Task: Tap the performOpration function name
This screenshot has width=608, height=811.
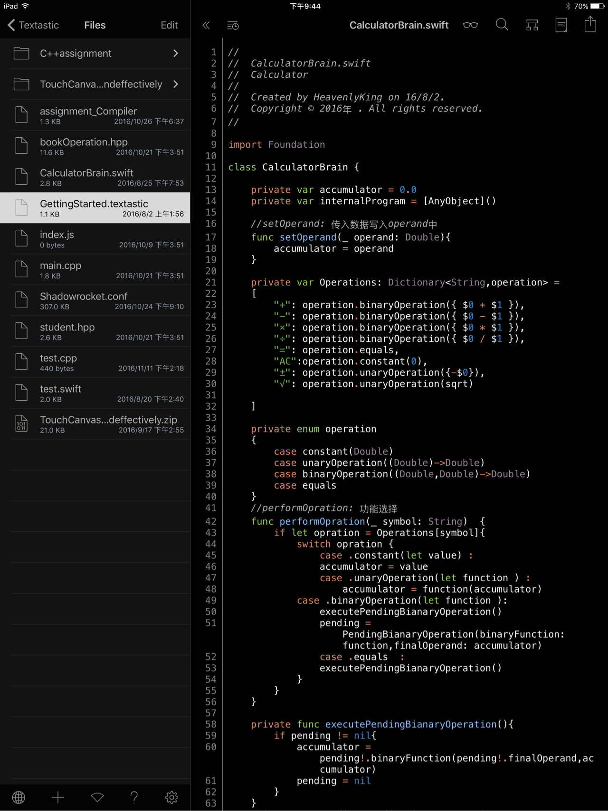Action: [322, 521]
